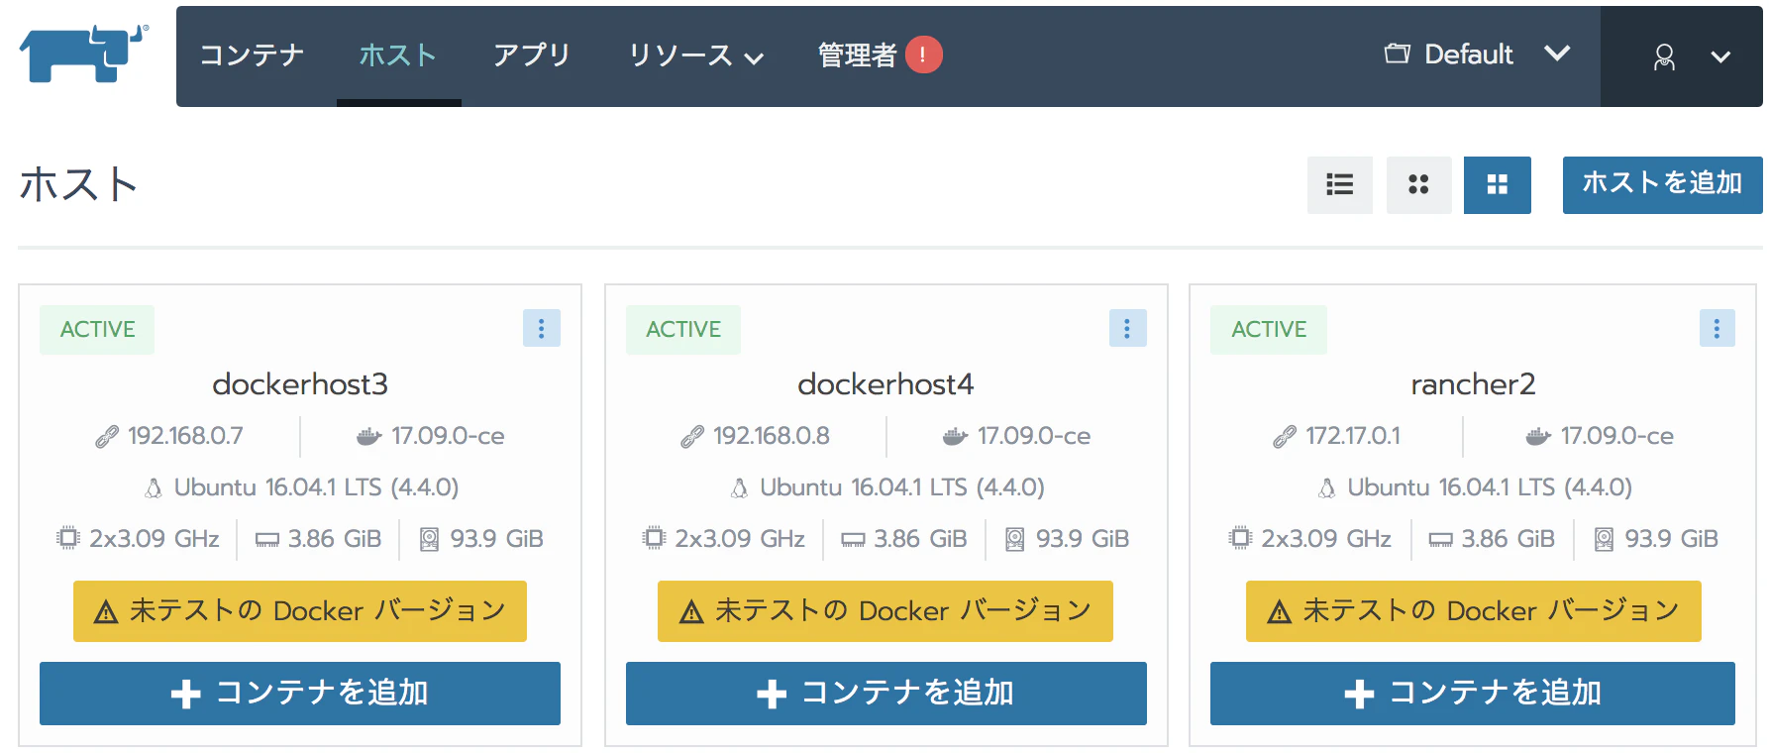Click the folder icon beside Default
Image resolution: width=1769 pixels, height=753 pixels.
[1397, 54]
